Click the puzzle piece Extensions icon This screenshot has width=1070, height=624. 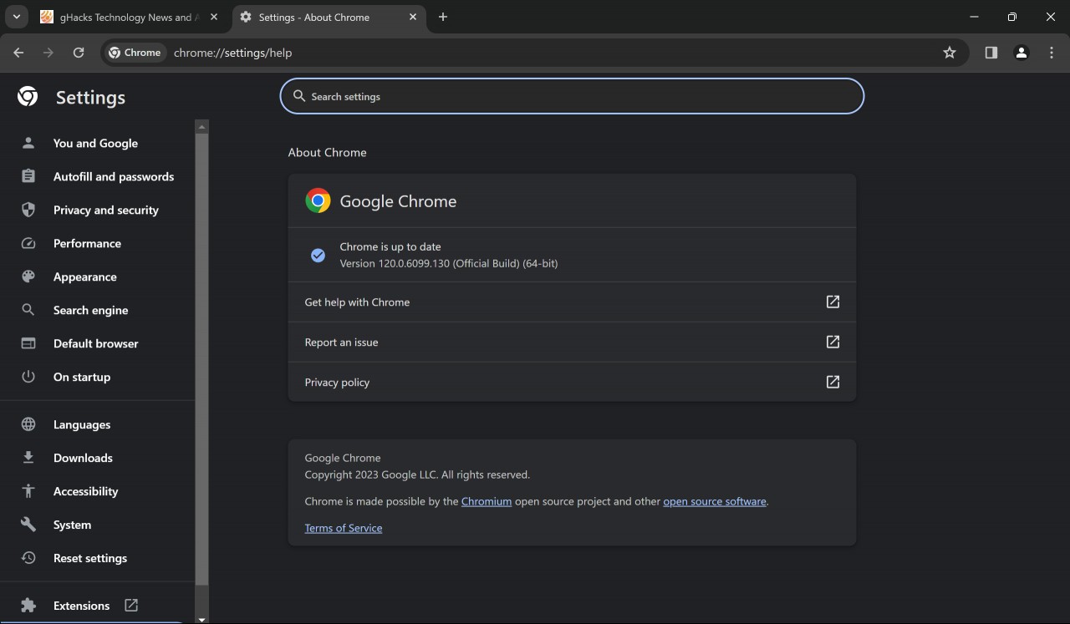(28, 606)
